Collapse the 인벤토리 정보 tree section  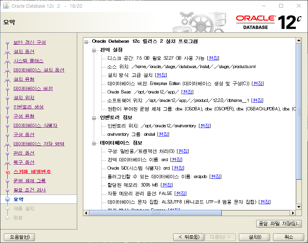click(x=94, y=118)
